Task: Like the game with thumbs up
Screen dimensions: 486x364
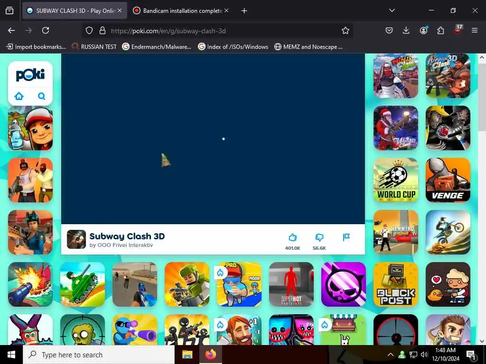Action: click(x=292, y=237)
